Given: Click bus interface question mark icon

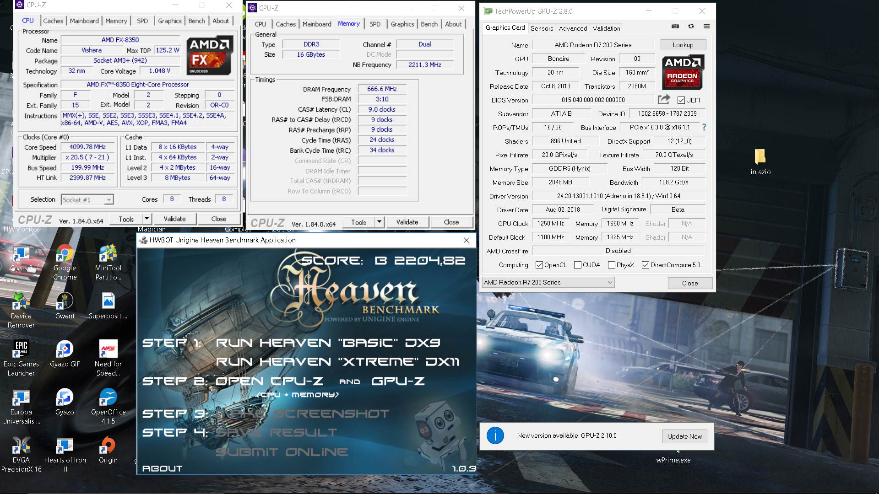Looking at the screenshot, I should pyautogui.click(x=704, y=127).
